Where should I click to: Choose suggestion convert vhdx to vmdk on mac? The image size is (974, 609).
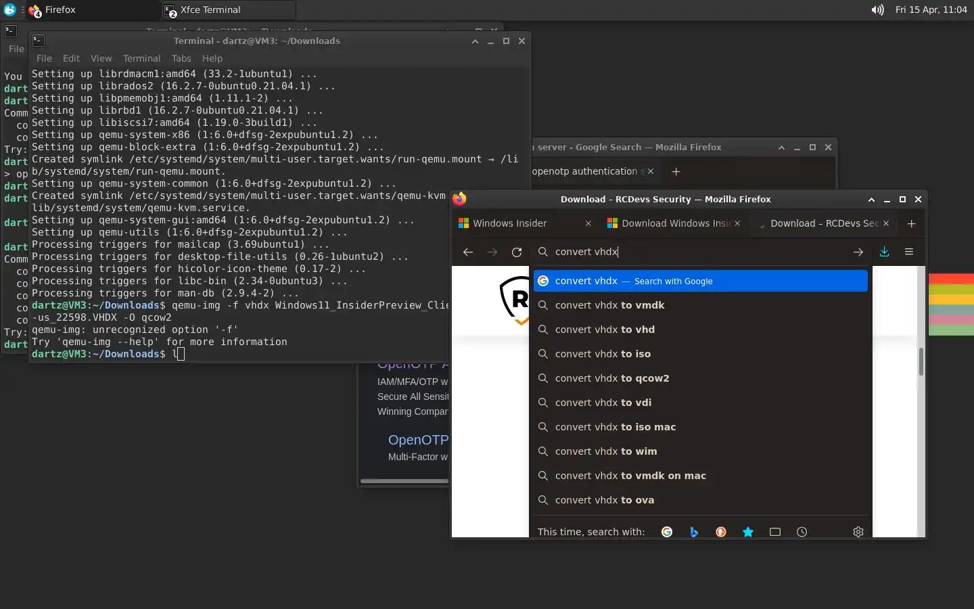click(x=701, y=476)
